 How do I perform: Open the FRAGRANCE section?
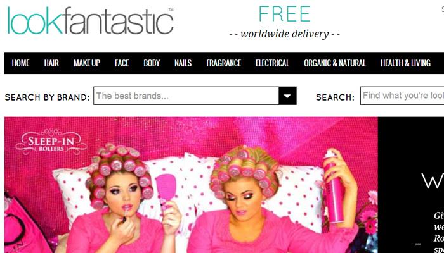coord(223,63)
